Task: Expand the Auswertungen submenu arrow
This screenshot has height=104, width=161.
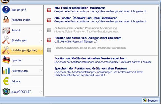Action: (x=41, y=71)
